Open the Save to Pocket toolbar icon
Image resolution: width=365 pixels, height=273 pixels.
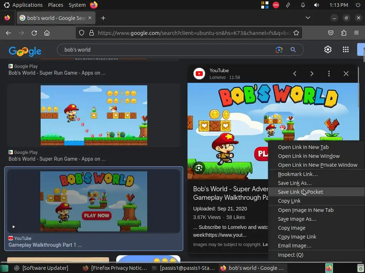point(330,33)
